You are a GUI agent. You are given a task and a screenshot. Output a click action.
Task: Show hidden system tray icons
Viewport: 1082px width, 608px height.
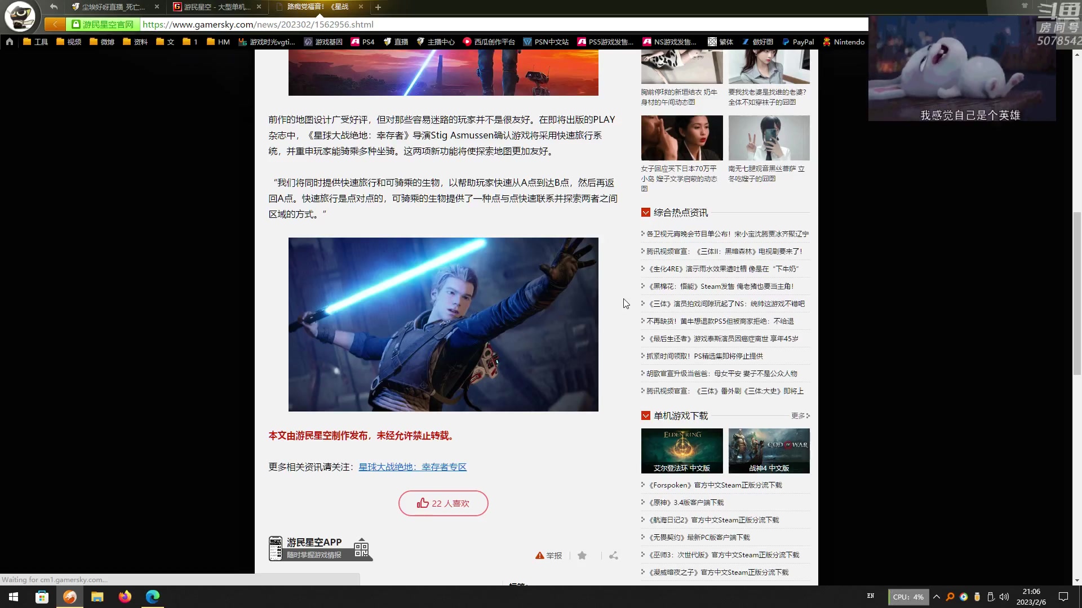click(937, 597)
